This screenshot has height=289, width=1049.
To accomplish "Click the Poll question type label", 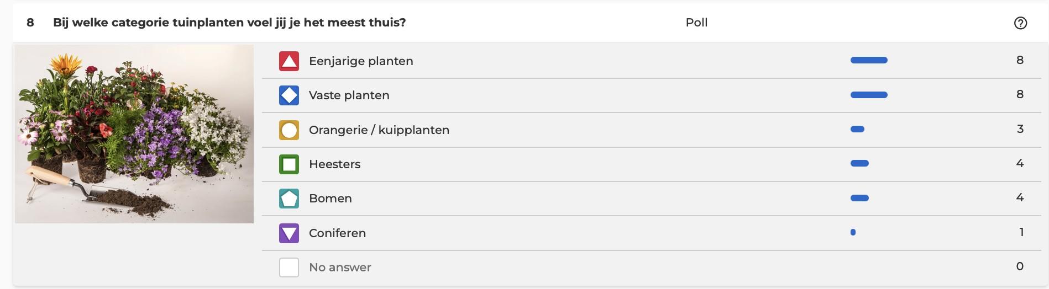I will point(696,23).
